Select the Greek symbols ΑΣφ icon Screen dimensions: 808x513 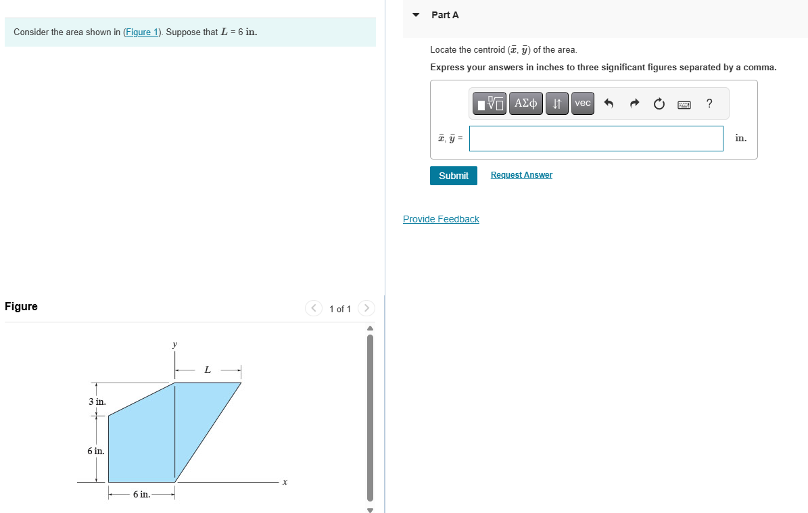pos(525,103)
